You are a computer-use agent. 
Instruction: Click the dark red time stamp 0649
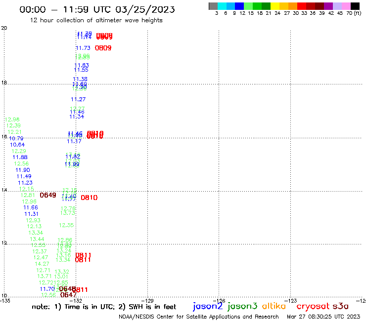click(x=48, y=195)
